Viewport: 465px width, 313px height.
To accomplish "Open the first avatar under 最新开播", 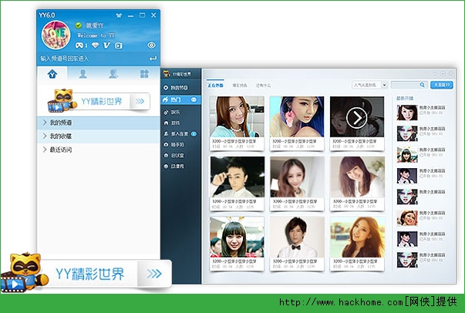I will [x=407, y=113].
